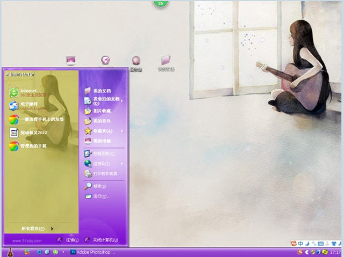The width and height of the screenshot is (344, 257).
Task: Open 一键清理手机上的垃圾 shortcut
Action: click(37, 119)
